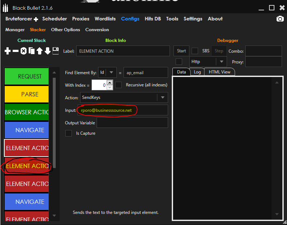Click the debugger Step button
287x225 pixels.
click(x=219, y=51)
